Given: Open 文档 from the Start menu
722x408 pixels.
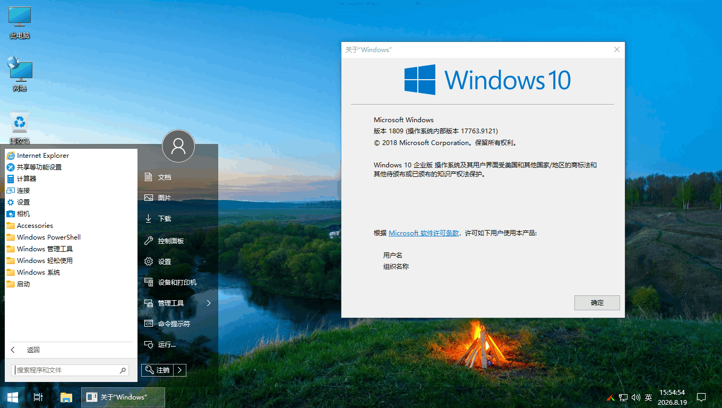Looking at the screenshot, I should [178, 177].
